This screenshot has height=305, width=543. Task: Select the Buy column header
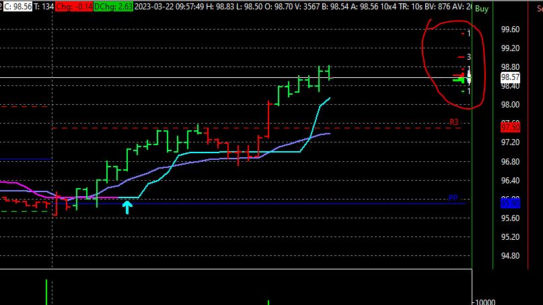pyautogui.click(x=482, y=9)
